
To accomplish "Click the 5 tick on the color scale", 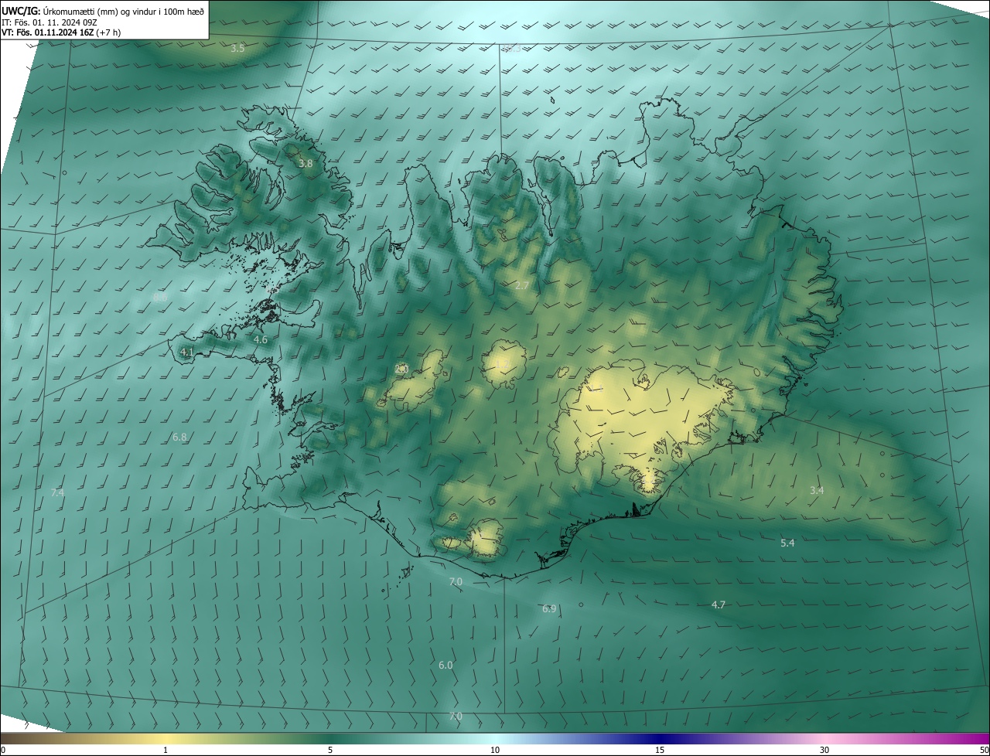I will (x=330, y=750).
